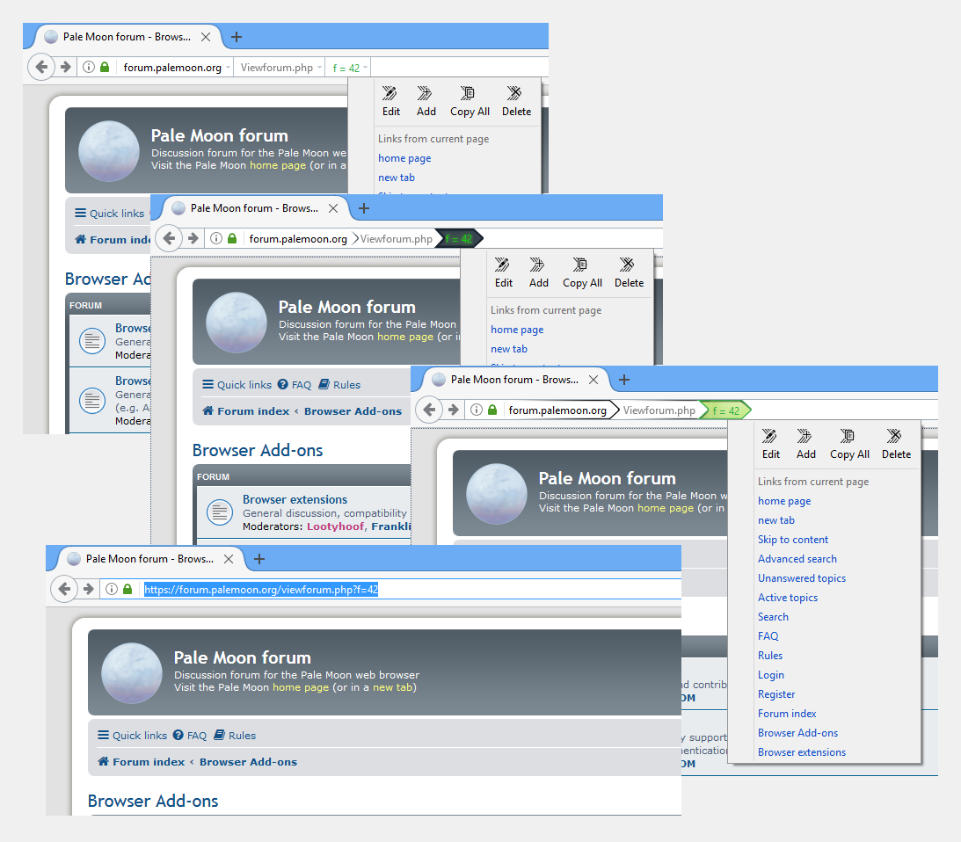Go back in the bottom full-URL window
Screen dimensions: 961x842
tap(63, 588)
